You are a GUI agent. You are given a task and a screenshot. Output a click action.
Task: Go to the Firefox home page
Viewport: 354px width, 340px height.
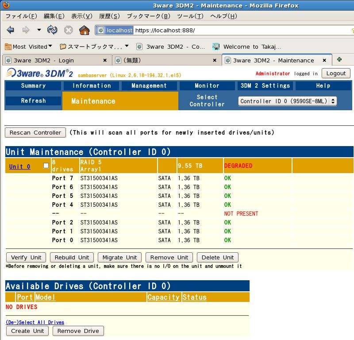coord(84,30)
